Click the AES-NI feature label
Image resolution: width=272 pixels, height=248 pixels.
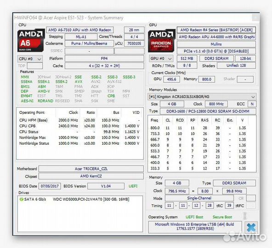pyautogui.click(x=27, y=101)
